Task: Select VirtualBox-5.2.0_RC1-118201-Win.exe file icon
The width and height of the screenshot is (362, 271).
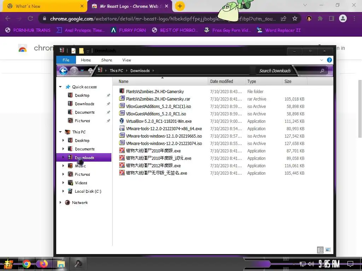Action: pyautogui.click(x=122, y=121)
